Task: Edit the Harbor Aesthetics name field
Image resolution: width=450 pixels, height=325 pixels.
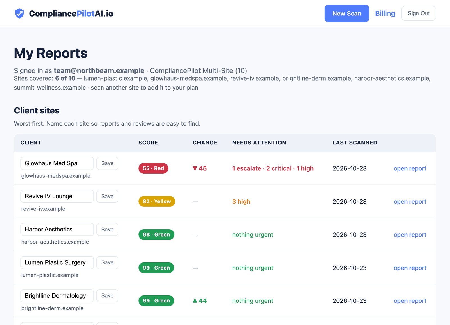Action: coord(57,230)
